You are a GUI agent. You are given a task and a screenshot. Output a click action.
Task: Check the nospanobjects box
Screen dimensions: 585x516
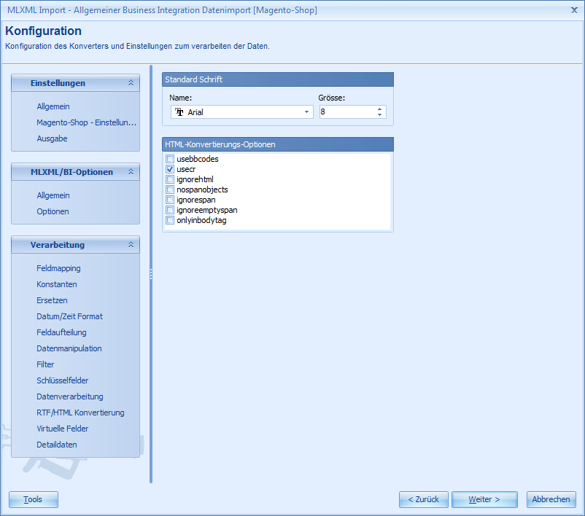(x=169, y=189)
